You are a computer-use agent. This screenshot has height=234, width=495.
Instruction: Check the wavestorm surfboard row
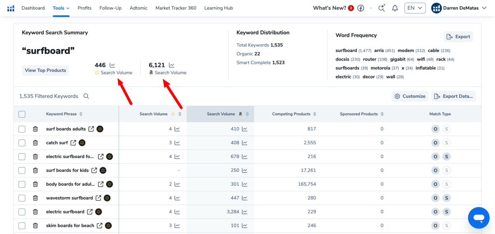[22, 198]
